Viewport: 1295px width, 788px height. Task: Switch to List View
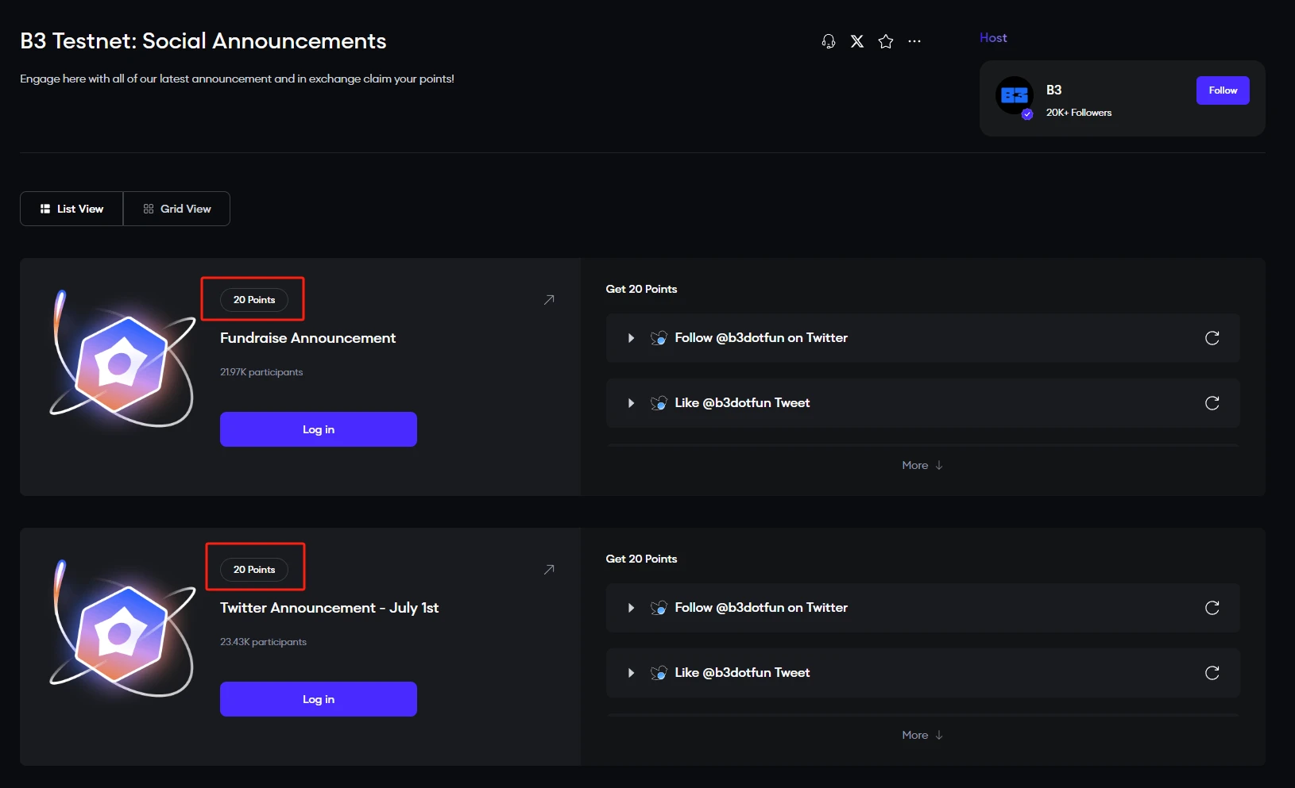point(72,209)
